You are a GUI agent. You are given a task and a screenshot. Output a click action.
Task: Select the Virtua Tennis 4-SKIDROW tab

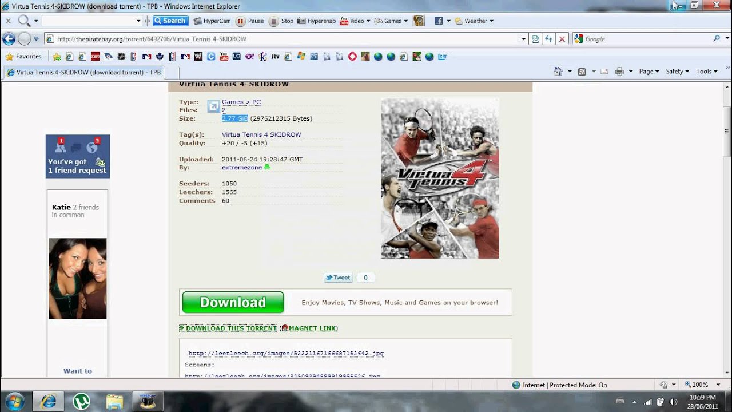coord(83,72)
